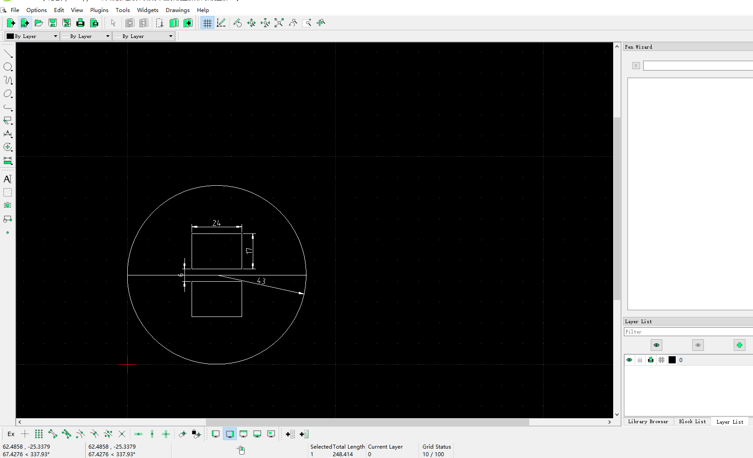Open the Curve tools flyout

click(x=8, y=80)
